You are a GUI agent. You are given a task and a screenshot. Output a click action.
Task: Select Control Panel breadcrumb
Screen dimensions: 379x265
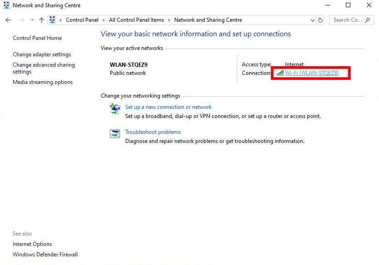coord(82,20)
